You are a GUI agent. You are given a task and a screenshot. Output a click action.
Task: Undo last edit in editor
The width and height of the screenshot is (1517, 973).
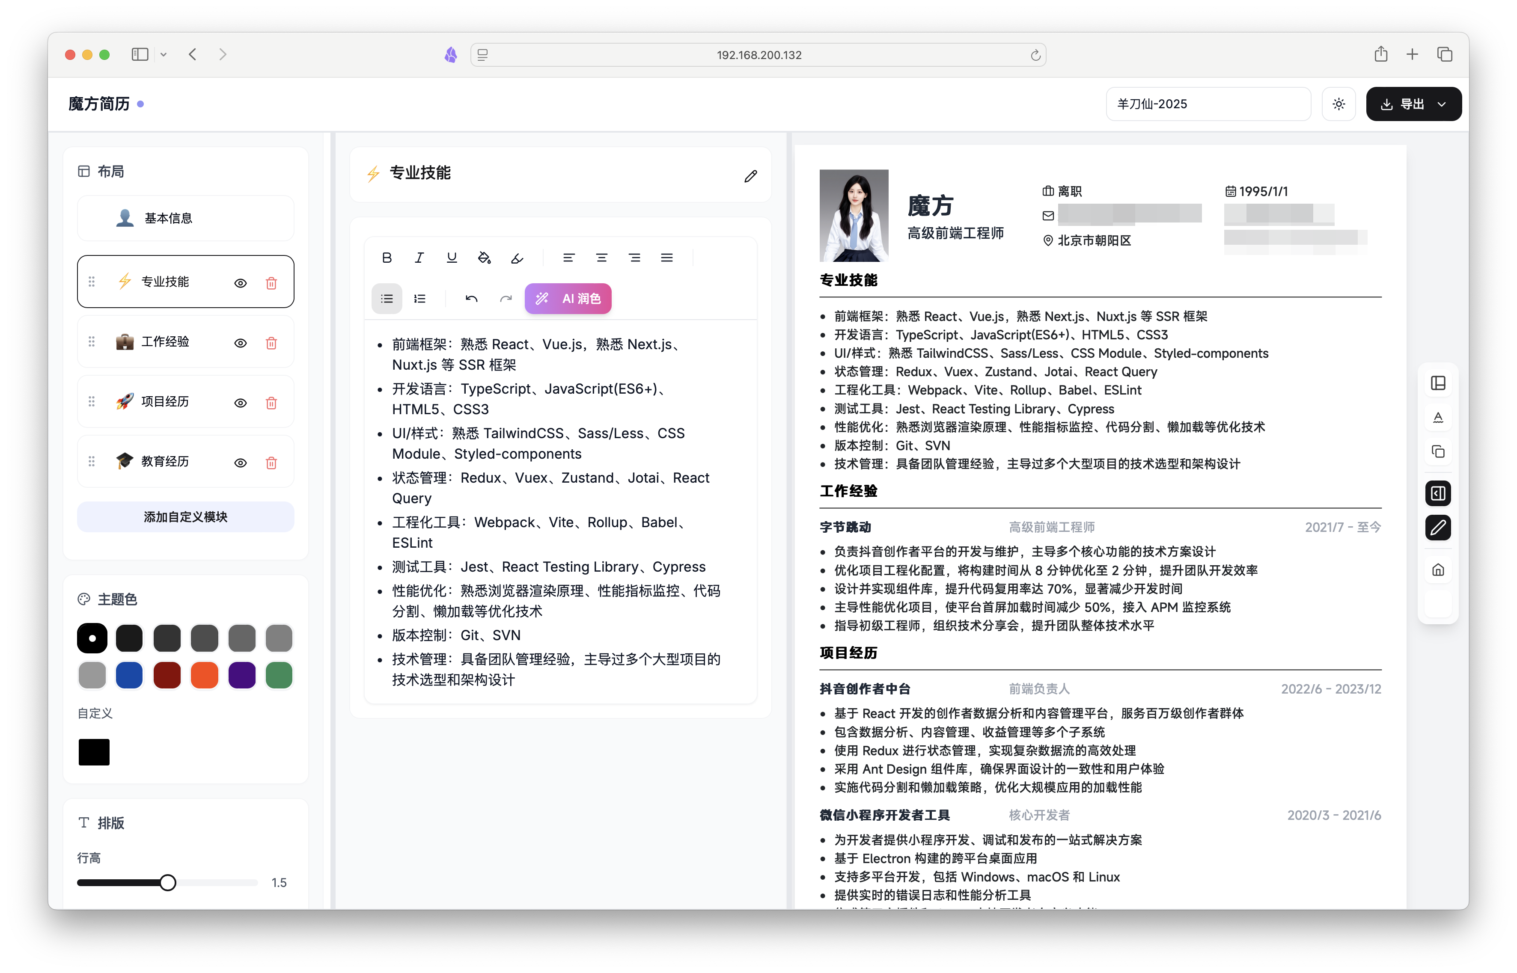[471, 298]
